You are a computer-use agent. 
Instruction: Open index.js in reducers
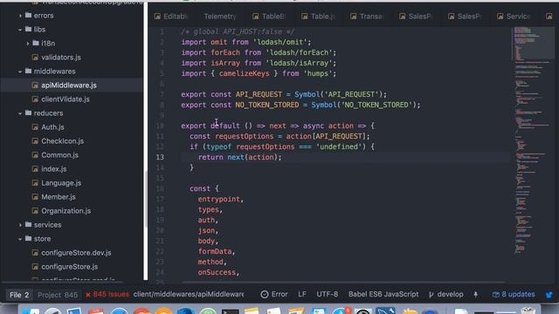coord(54,169)
